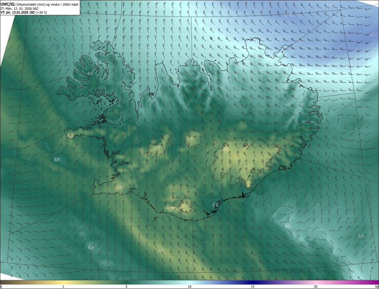
Task: Click the 11.8 value on the map
Action: tap(288, 15)
